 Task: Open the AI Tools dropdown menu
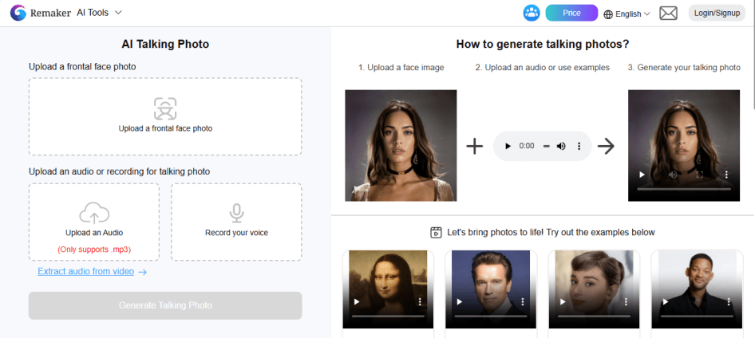(x=99, y=13)
